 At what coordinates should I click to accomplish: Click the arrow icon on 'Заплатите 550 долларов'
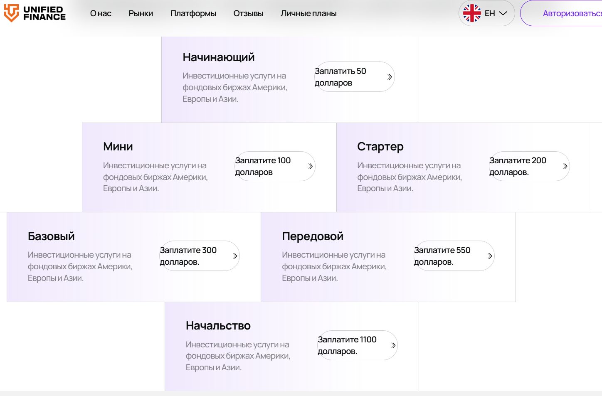pos(489,256)
